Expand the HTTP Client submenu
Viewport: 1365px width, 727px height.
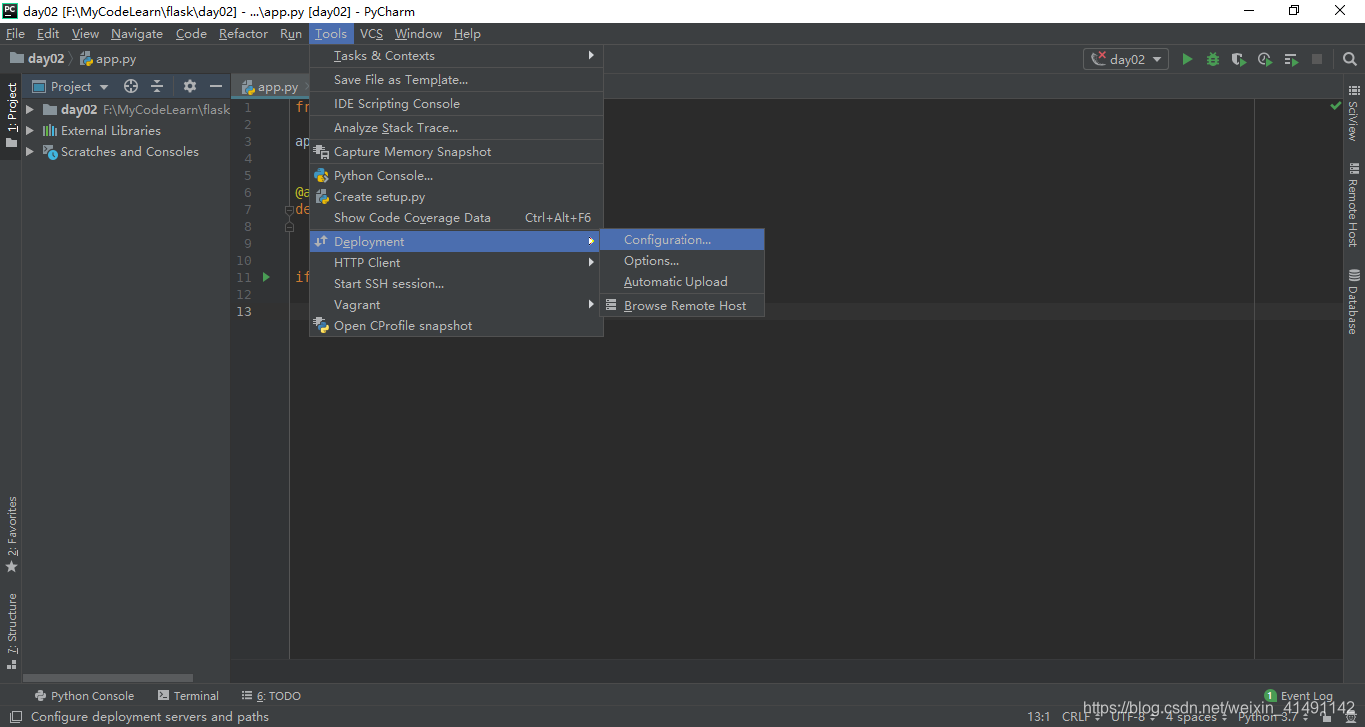tap(456, 263)
